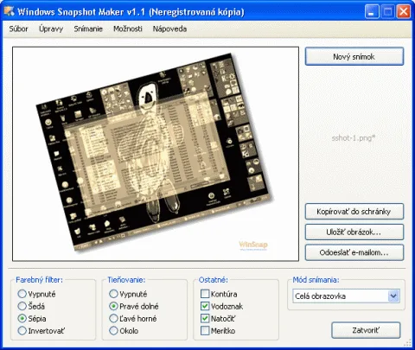This screenshot has width=415, height=350.
Task: Select the Invertovať color filter
Action: [41, 330]
